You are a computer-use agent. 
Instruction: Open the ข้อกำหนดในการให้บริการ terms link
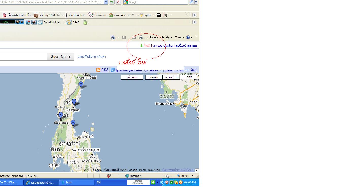coord(178,170)
